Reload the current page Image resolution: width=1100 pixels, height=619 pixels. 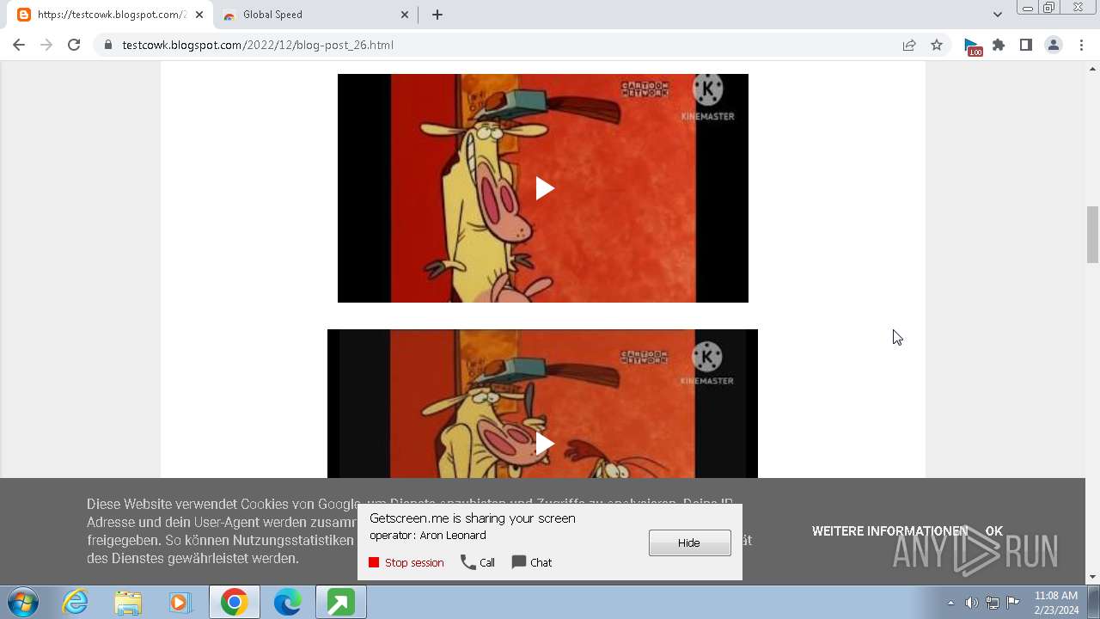(x=74, y=45)
